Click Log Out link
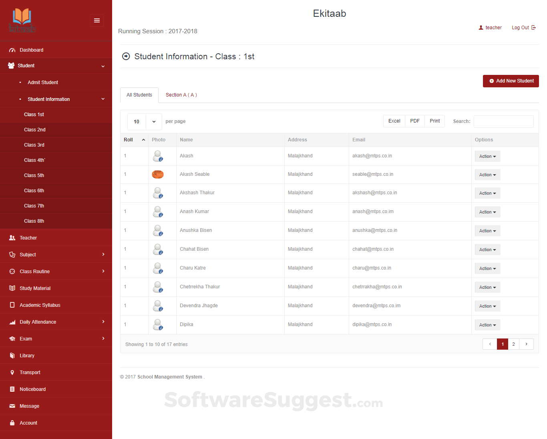The height and width of the screenshot is (439, 547). pos(524,28)
